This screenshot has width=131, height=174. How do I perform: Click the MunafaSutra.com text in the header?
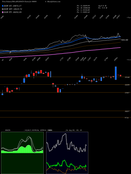click(x=54, y=2)
